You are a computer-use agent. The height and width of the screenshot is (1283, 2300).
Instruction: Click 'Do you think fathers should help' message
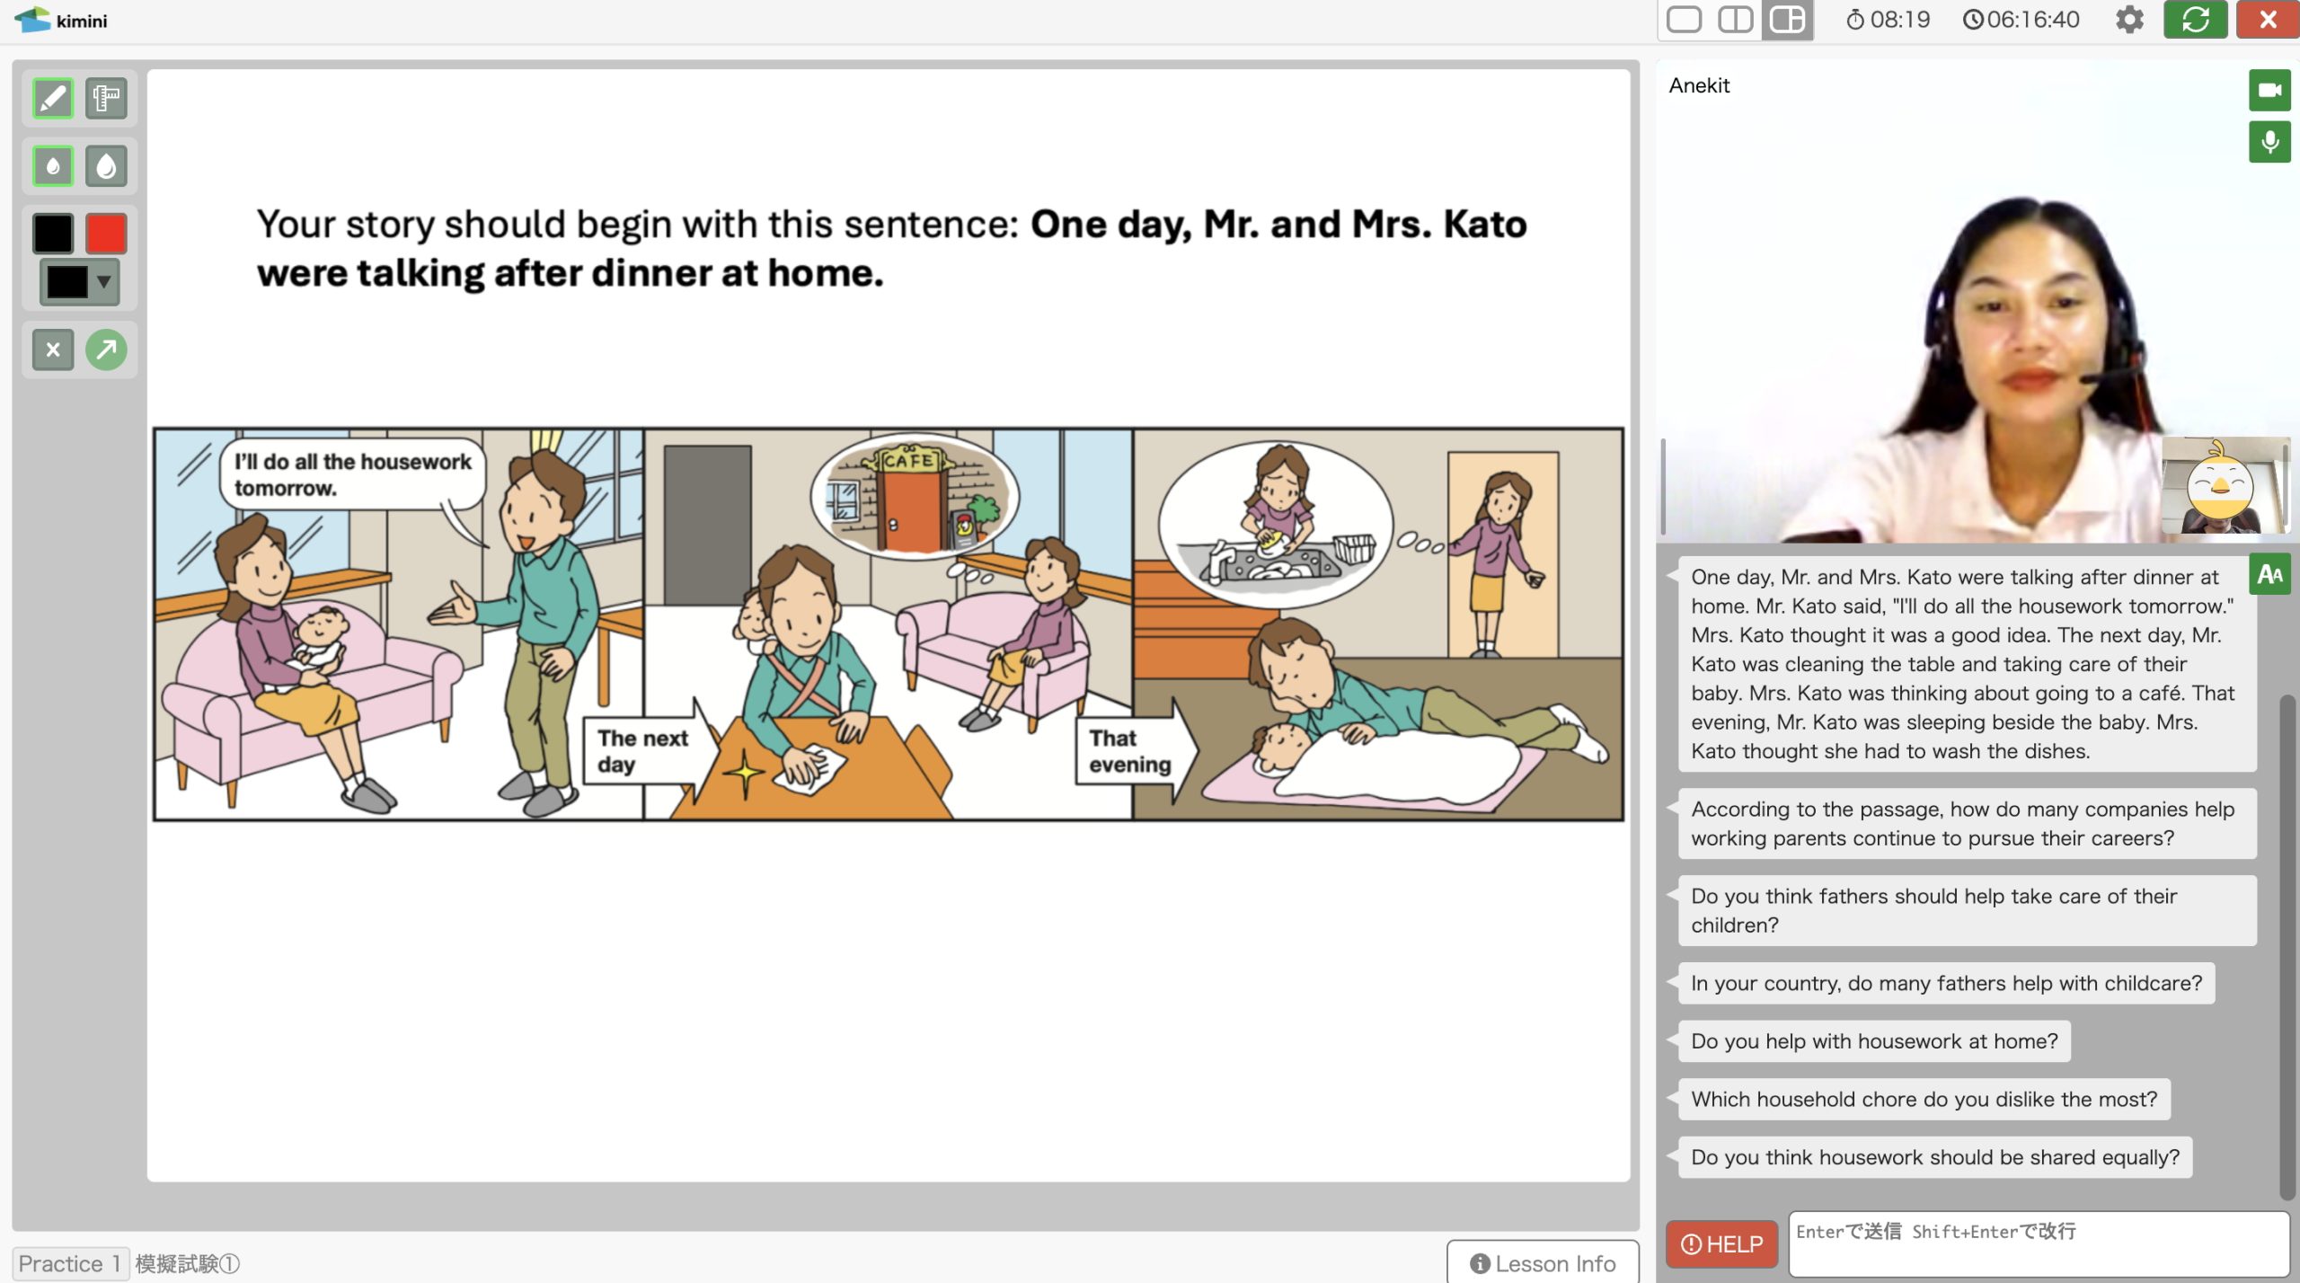(1966, 911)
